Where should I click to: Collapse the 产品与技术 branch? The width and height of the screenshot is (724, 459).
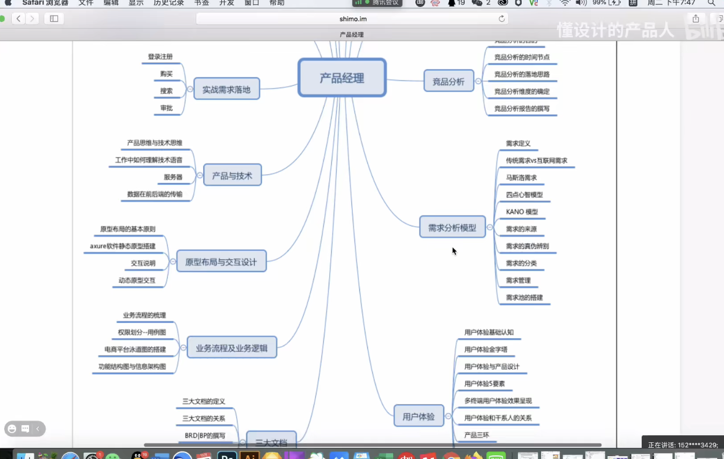(x=200, y=175)
